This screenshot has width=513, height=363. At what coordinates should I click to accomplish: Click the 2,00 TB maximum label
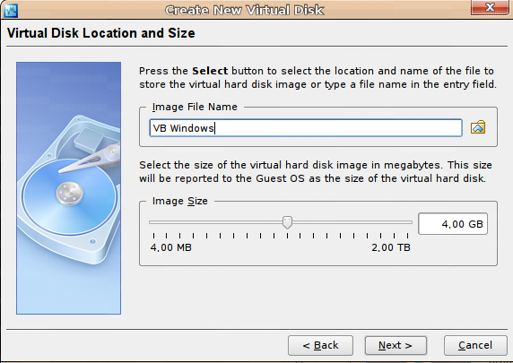(391, 247)
